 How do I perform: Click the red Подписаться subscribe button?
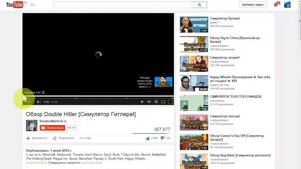click(x=52, y=128)
